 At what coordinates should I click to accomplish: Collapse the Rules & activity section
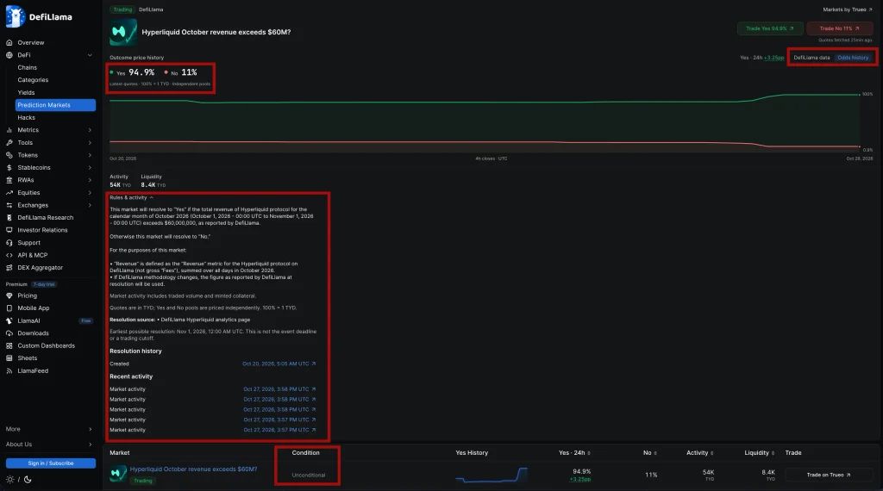(x=131, y=197)
